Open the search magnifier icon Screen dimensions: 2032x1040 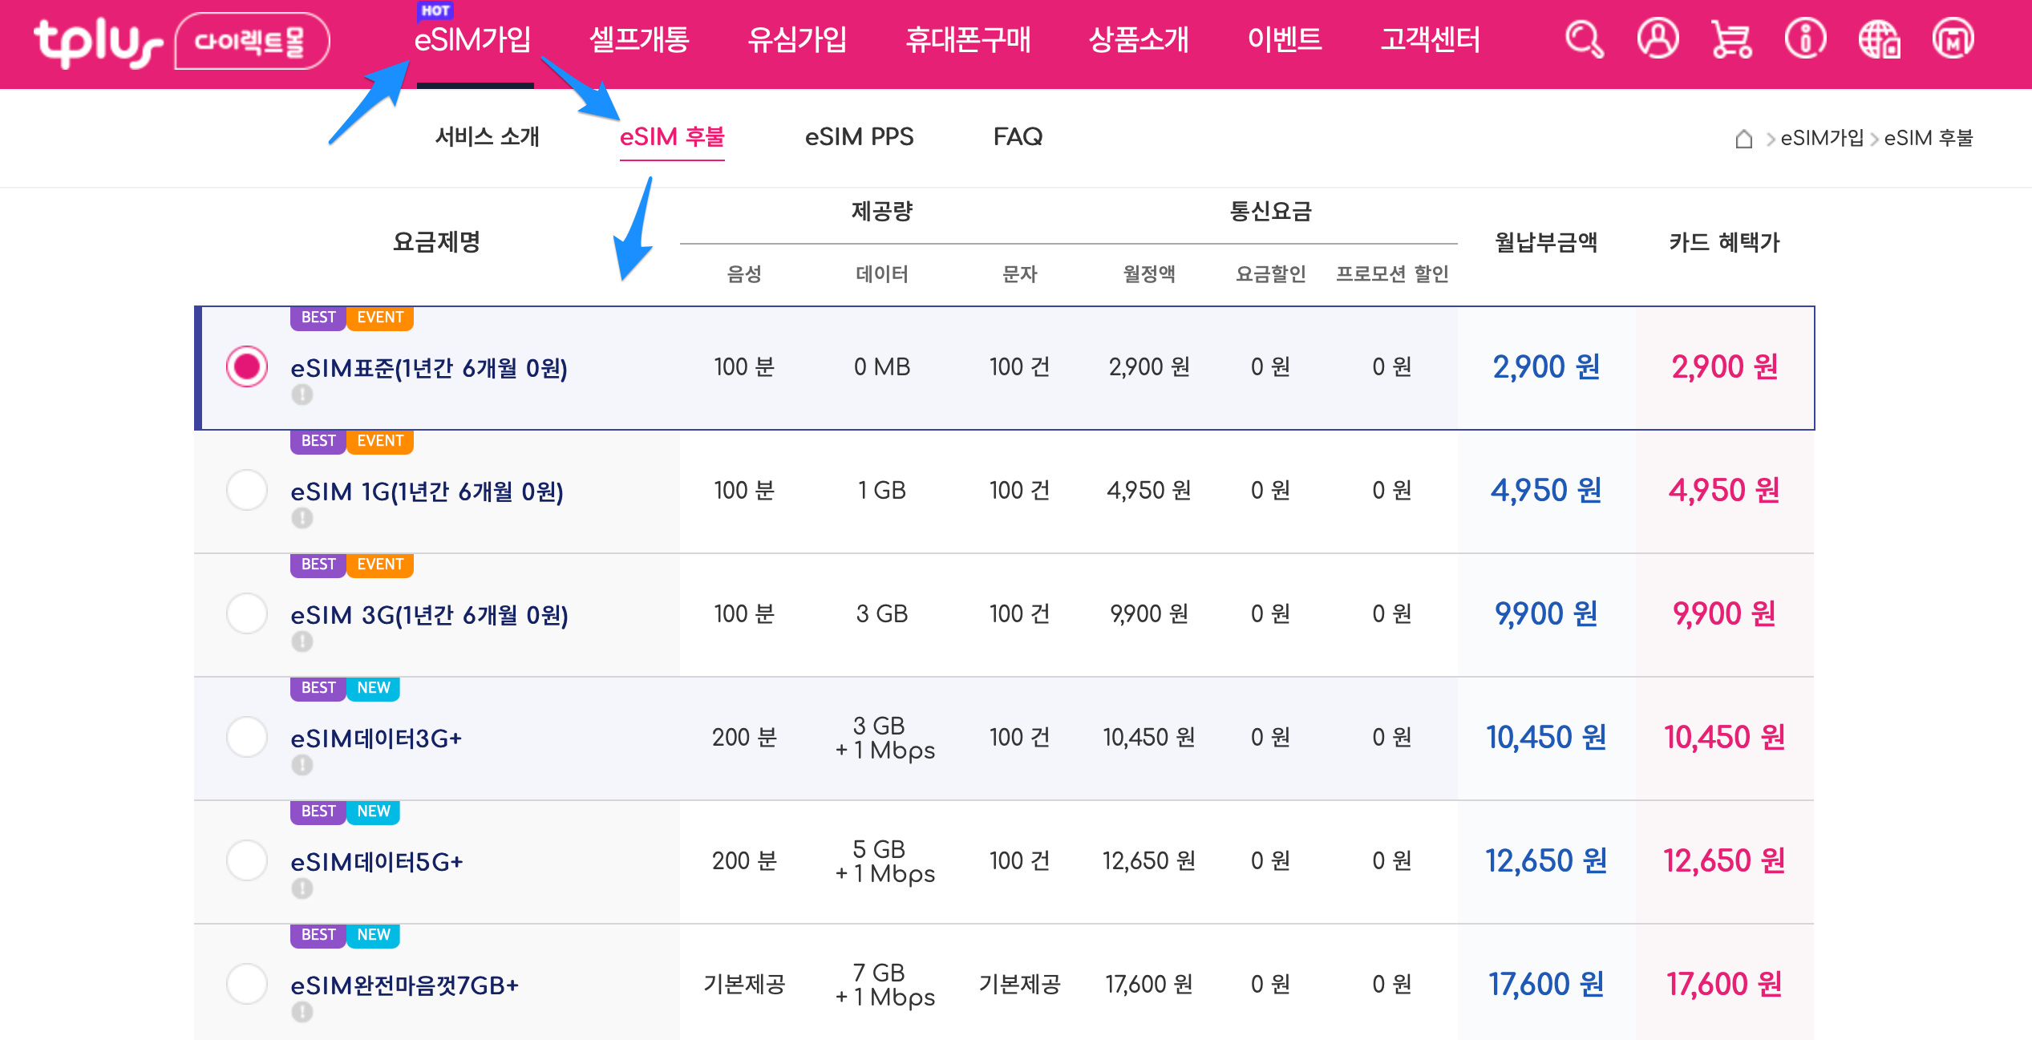click(1585, 40)
